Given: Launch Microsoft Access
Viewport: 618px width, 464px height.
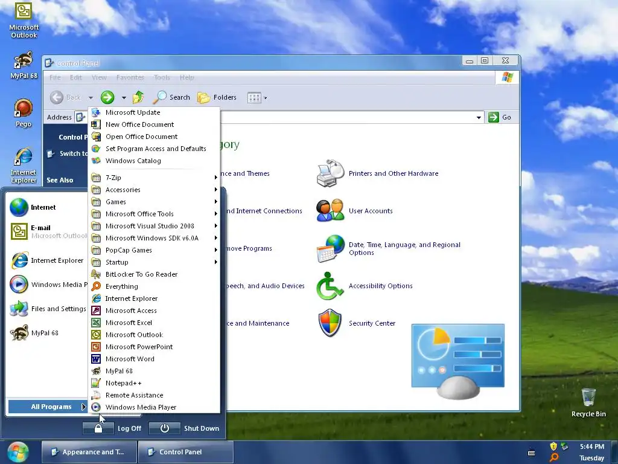Looking at the screenshot, I should point(154,311).
